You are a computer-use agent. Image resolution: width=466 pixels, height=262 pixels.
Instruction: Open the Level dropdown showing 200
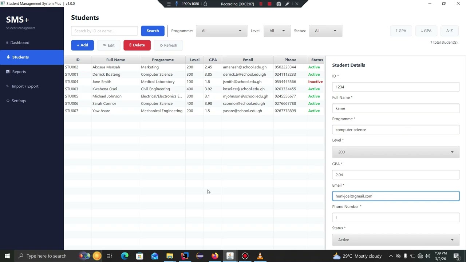point(396,152)
